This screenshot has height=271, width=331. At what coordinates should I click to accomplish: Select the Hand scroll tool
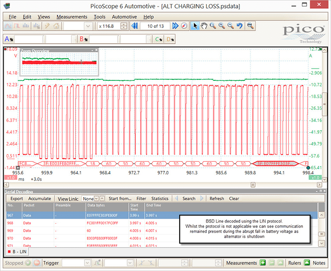click(x=204, y=26)
